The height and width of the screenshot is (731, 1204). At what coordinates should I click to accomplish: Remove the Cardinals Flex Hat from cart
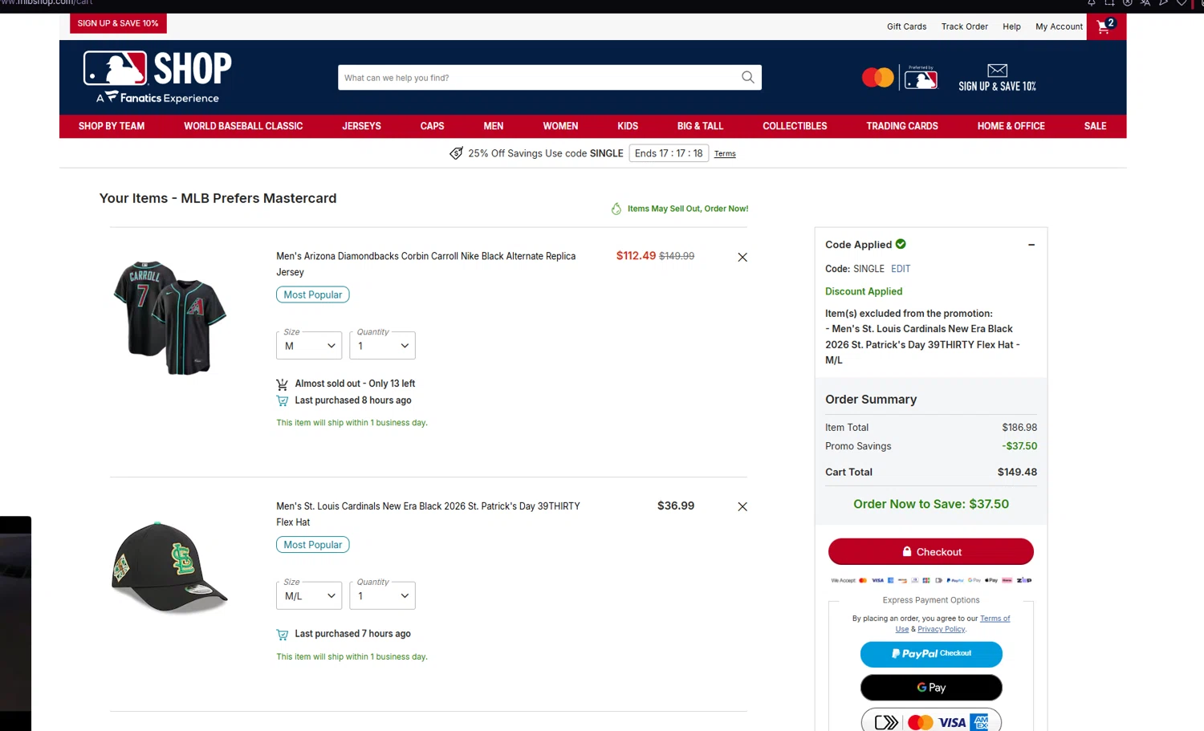click(x=742, y=506)
